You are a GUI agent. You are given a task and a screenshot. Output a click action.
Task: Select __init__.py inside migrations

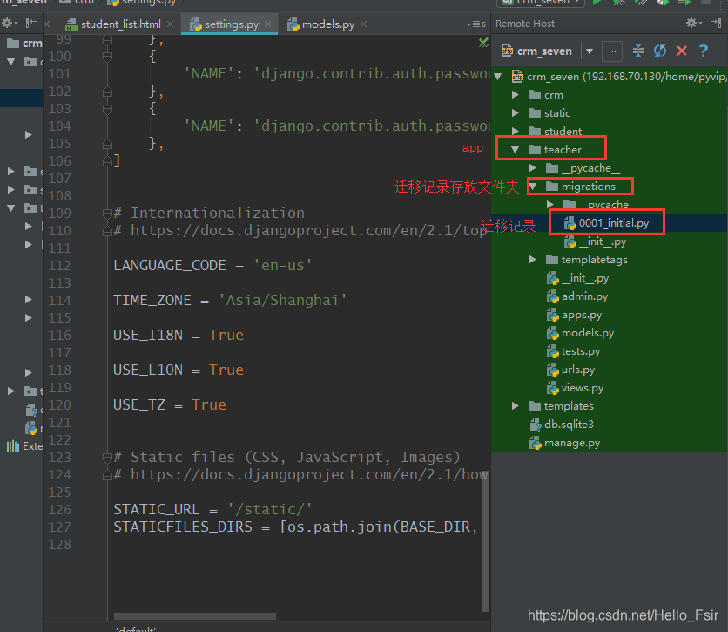click(x=595, y=241)
